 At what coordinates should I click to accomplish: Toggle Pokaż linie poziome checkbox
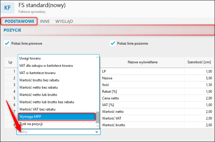click(x=112, y=43)
